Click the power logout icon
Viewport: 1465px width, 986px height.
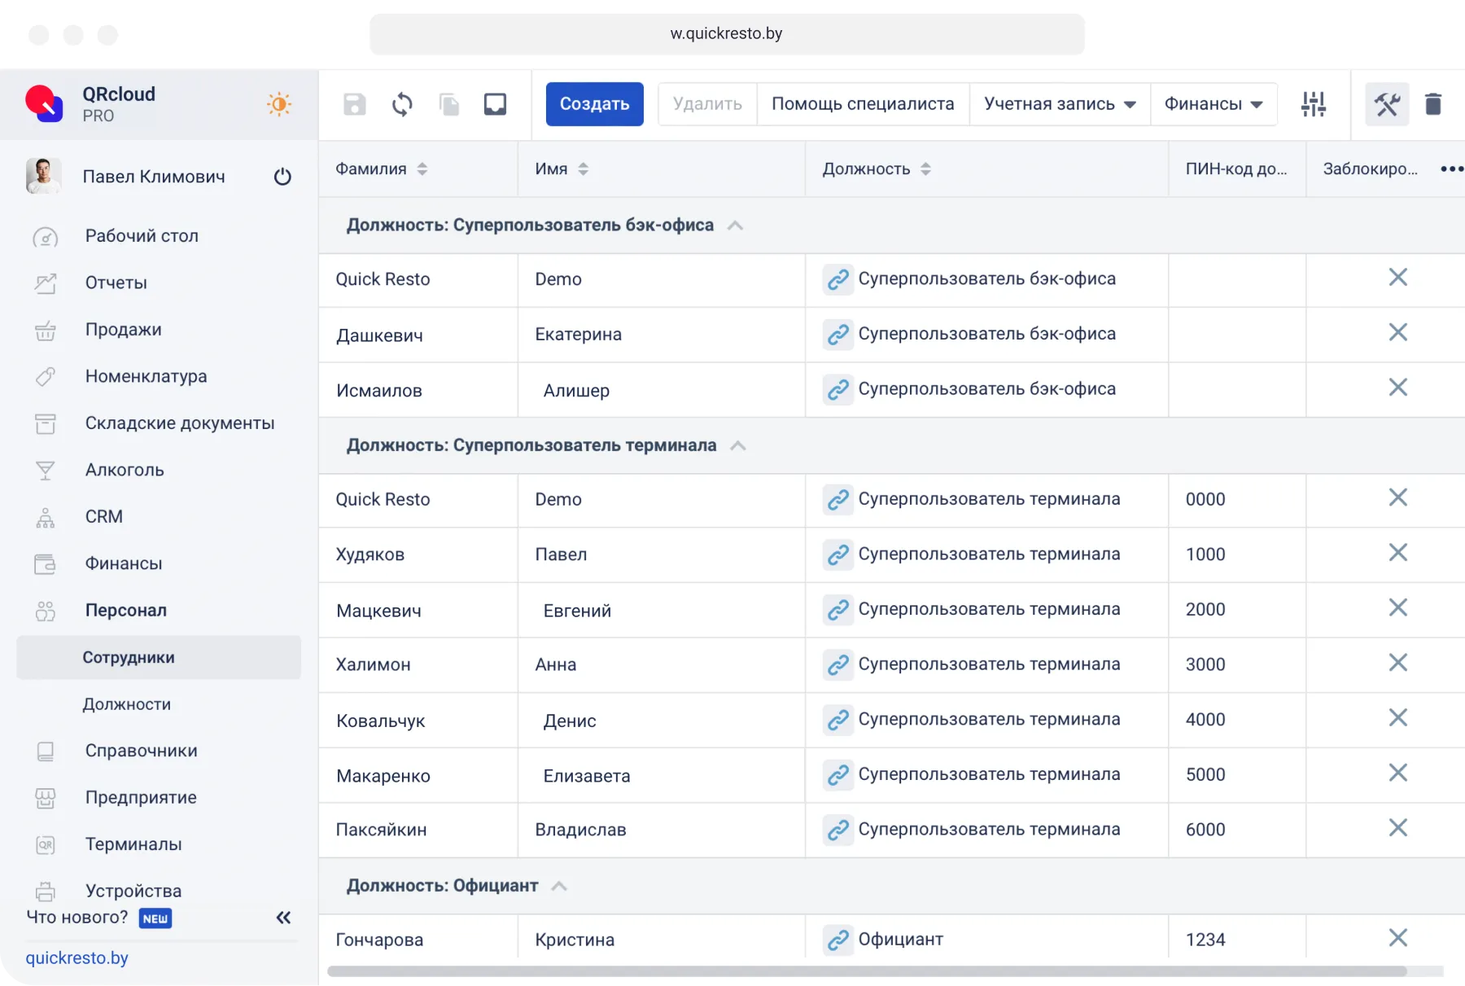tap(282, 177)
